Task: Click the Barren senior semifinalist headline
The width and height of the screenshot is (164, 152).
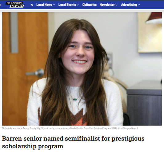Action: click(x=73, y=142)
